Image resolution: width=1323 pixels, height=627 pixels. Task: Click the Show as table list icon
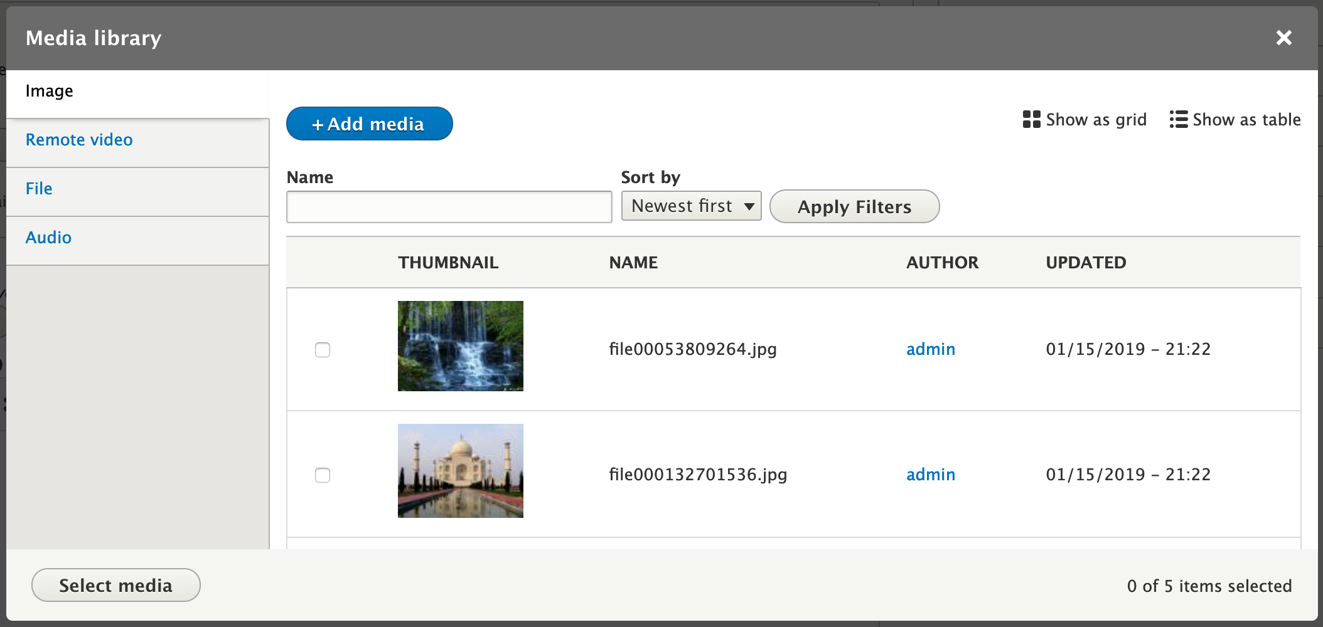coord(1178,119)
